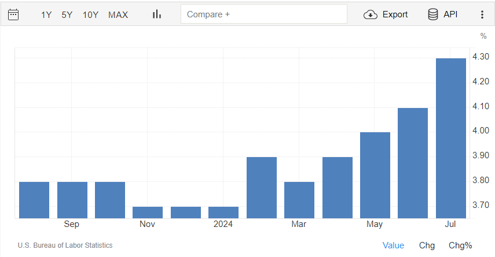Click the Nov x-axis label
The width and height of the screenshot is (495, 257).
click(x=147, y=224)
